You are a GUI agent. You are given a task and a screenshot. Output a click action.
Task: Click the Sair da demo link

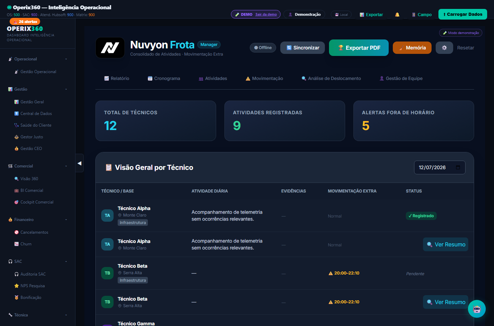click(266, 14)
